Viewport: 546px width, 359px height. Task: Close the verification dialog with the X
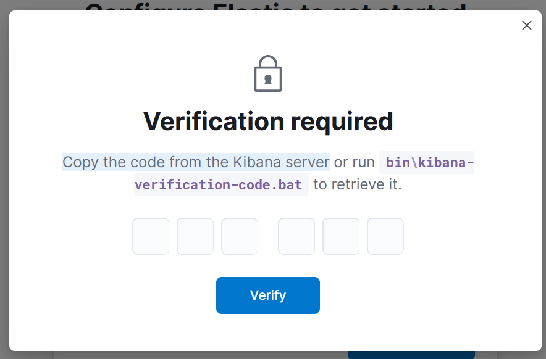pyautogui.click(x=526, y=25)
